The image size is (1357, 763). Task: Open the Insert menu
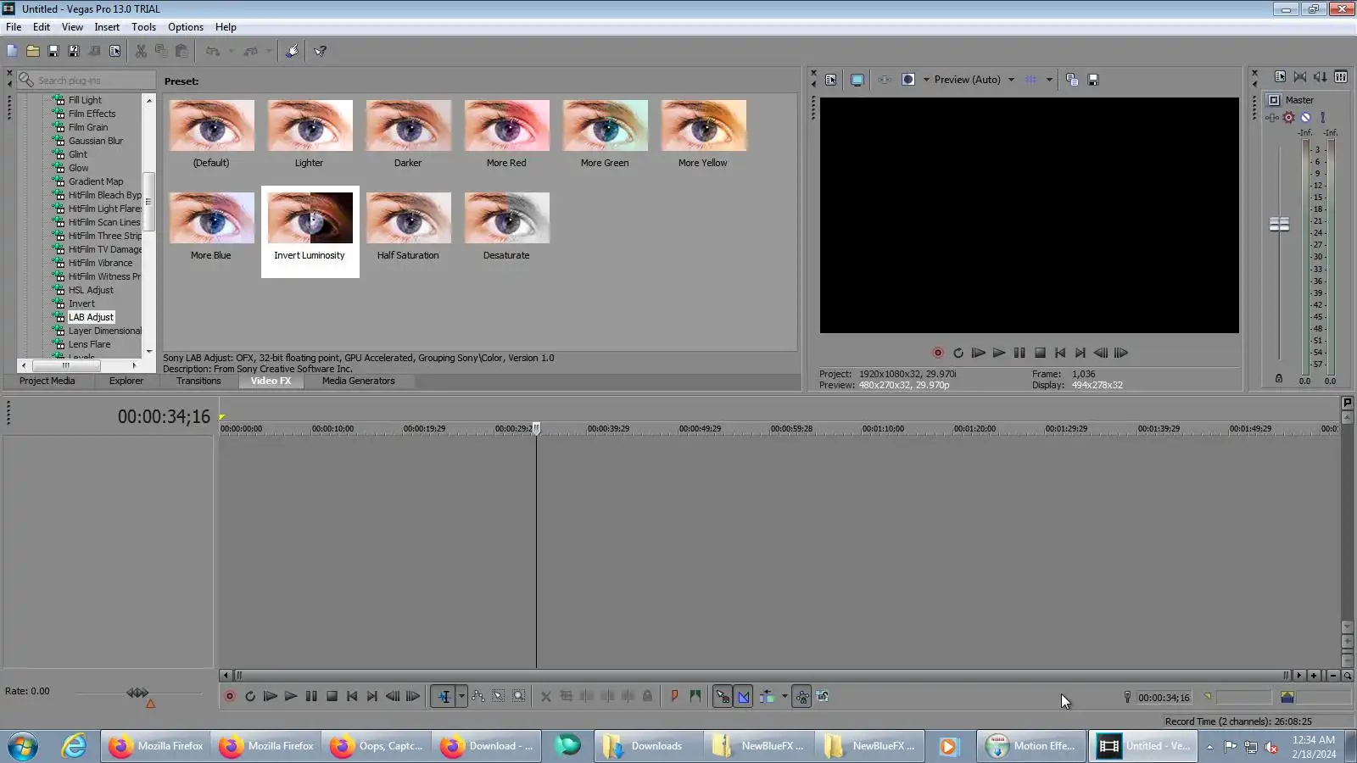point(107,27)
